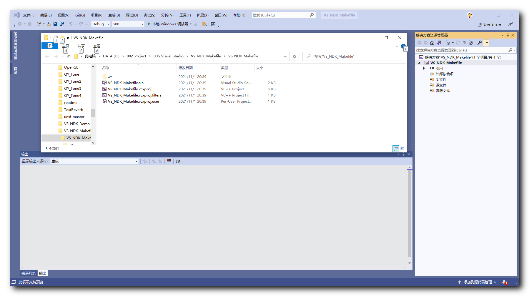Click the 修改日期 column header
Viewport: 529px width, 296px height.
tap(186, 68)
